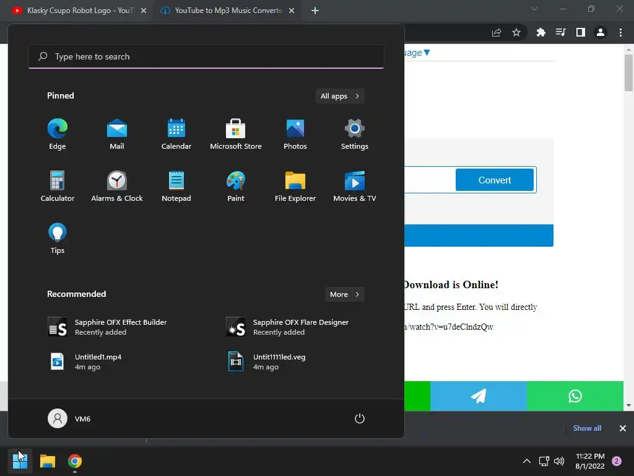The image size is (634, 476).
Task: Expand All apps list
Action: (x=340, y=96)
